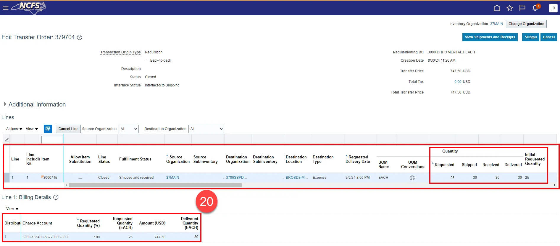Viewport: 560px width, 246px height.
Task: Click the Query By Example filter icon
Action: click(x=48, y=129)
